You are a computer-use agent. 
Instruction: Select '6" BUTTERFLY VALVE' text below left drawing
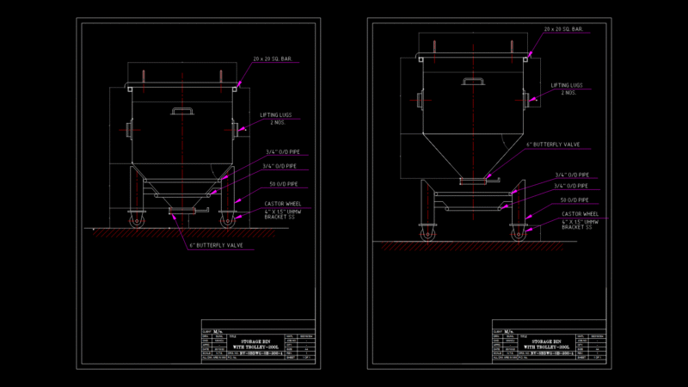[217, 245]
